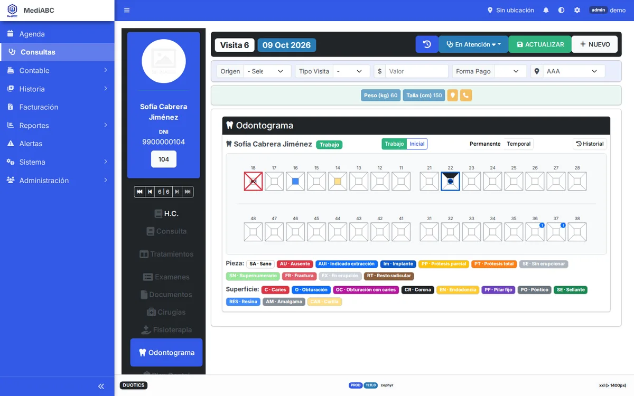This screenshot has width=634, height=396.
Task: Jump to the last visit using the fast-forward icon
Action: point(188,192)
